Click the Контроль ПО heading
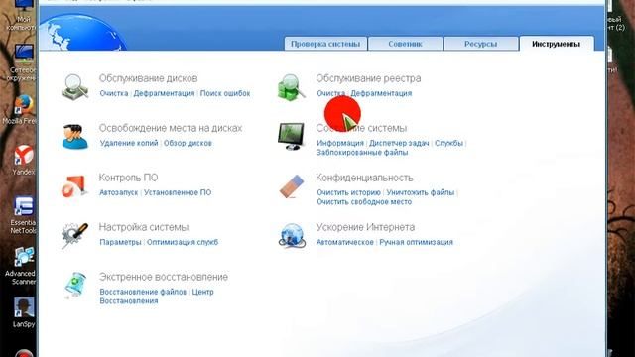This screenshot has width=635, height=357. point(128,178)
